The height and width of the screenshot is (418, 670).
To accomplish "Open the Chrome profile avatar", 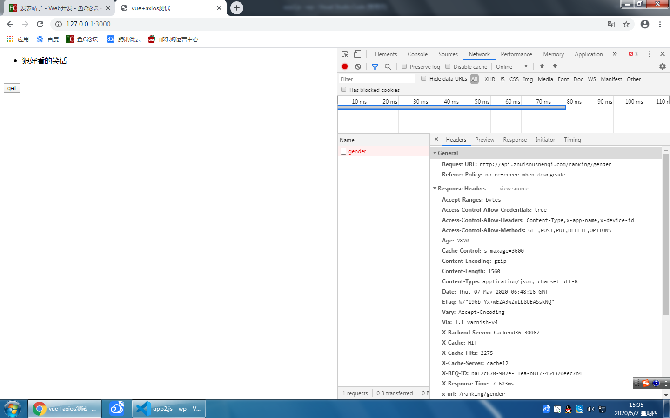I will pyautogui.click(x=645, y=24).
